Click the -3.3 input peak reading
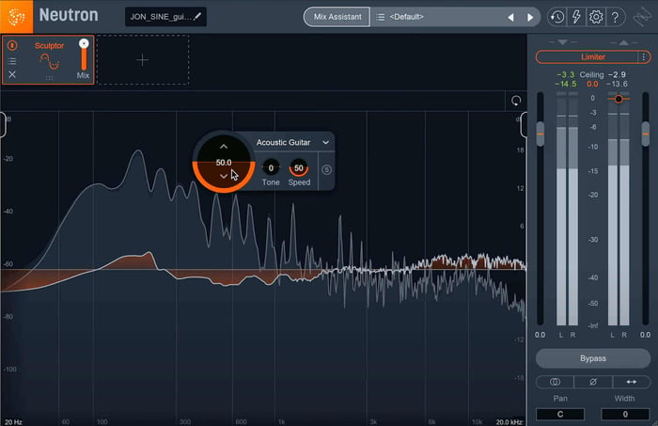 565,74
